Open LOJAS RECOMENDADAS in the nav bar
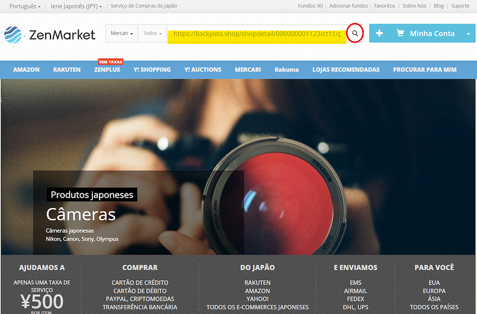Screen dimensions: 477x314 [346, 70]
